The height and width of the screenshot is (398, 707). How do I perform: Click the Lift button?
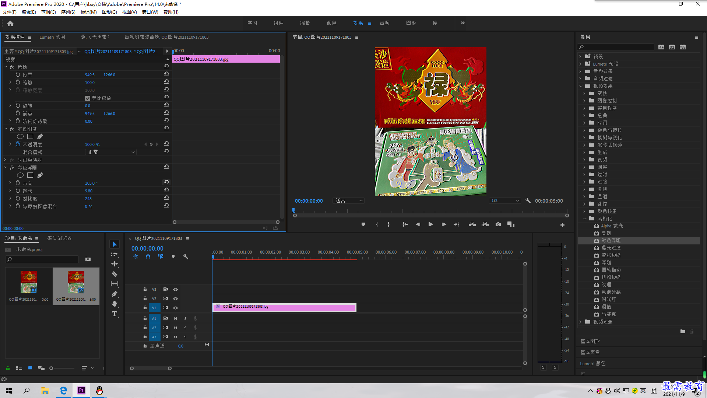pos(472,224)
